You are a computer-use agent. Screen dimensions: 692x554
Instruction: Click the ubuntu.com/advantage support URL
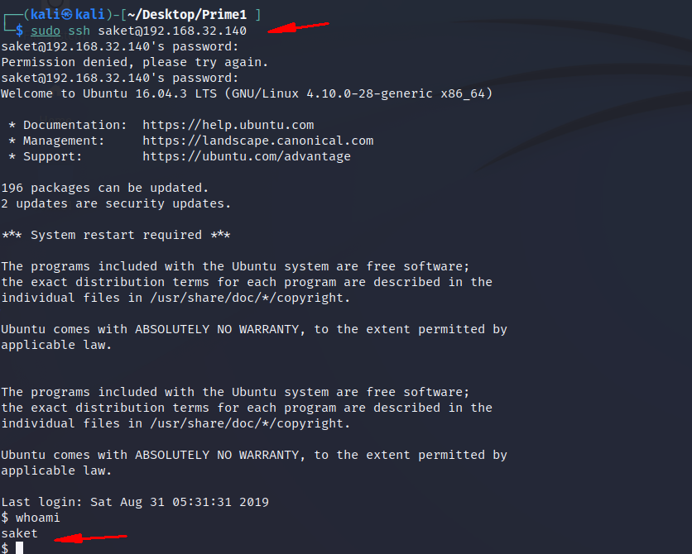point(246,156)
